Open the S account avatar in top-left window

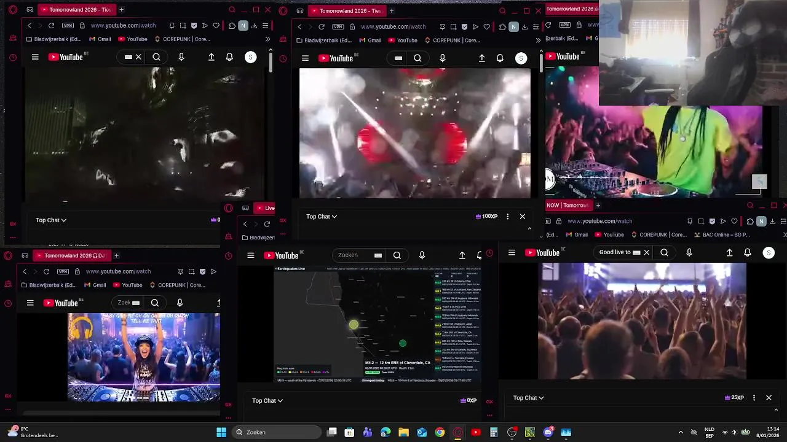[250, 57]
